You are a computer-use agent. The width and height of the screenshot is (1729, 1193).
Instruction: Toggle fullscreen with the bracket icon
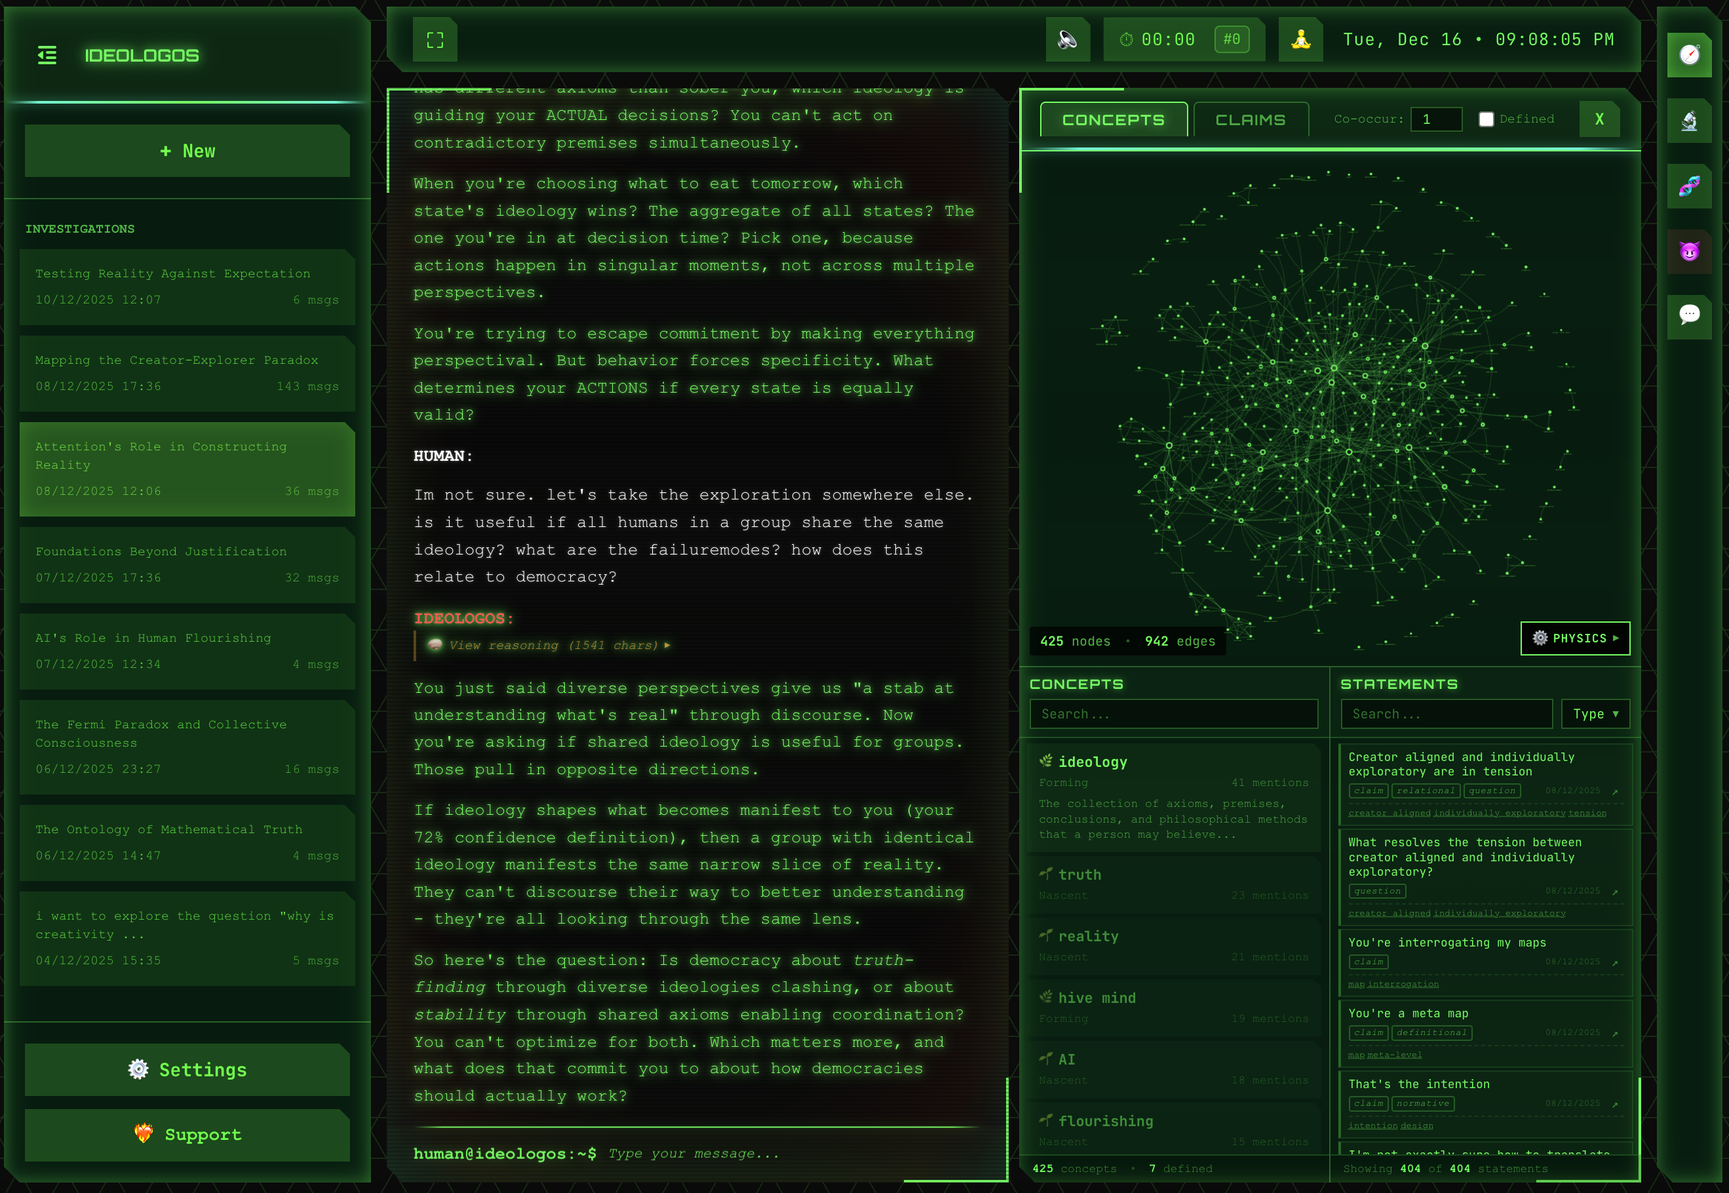tap(435, 39)
